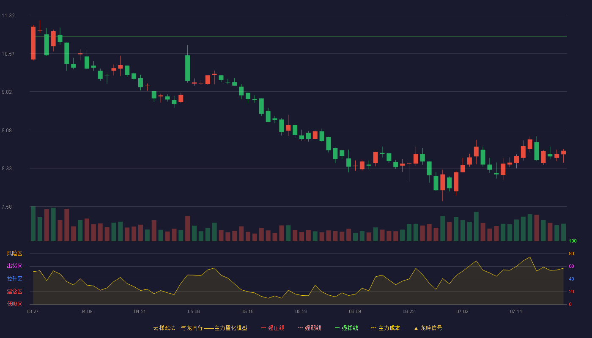The image size is (592, 338).
Task: Click the 06-09 date label
Action: [x=355, y=311]
